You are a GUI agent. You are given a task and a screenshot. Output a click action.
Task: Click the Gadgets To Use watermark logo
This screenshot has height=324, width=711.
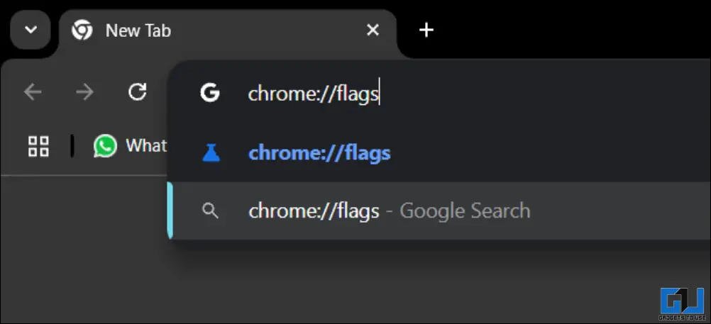pos(682,301)
